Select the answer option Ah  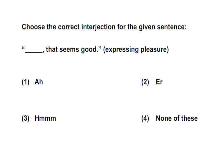pyautogui.click(x=39, y=82)
